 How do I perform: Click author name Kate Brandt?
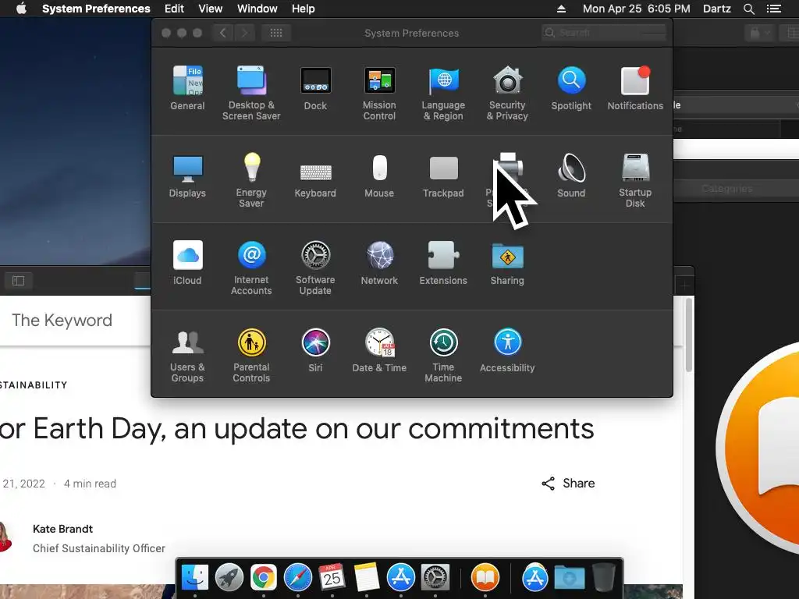click(x=62, y=529)
